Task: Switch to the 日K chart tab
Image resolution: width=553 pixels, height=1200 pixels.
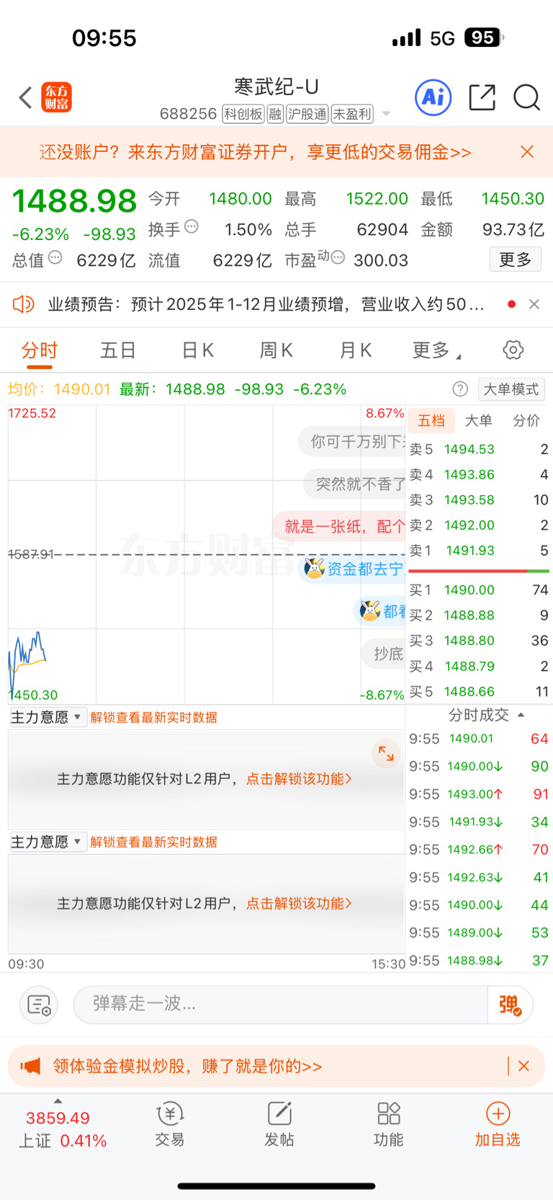Action: pyautogui.click(x=197, y=351)
